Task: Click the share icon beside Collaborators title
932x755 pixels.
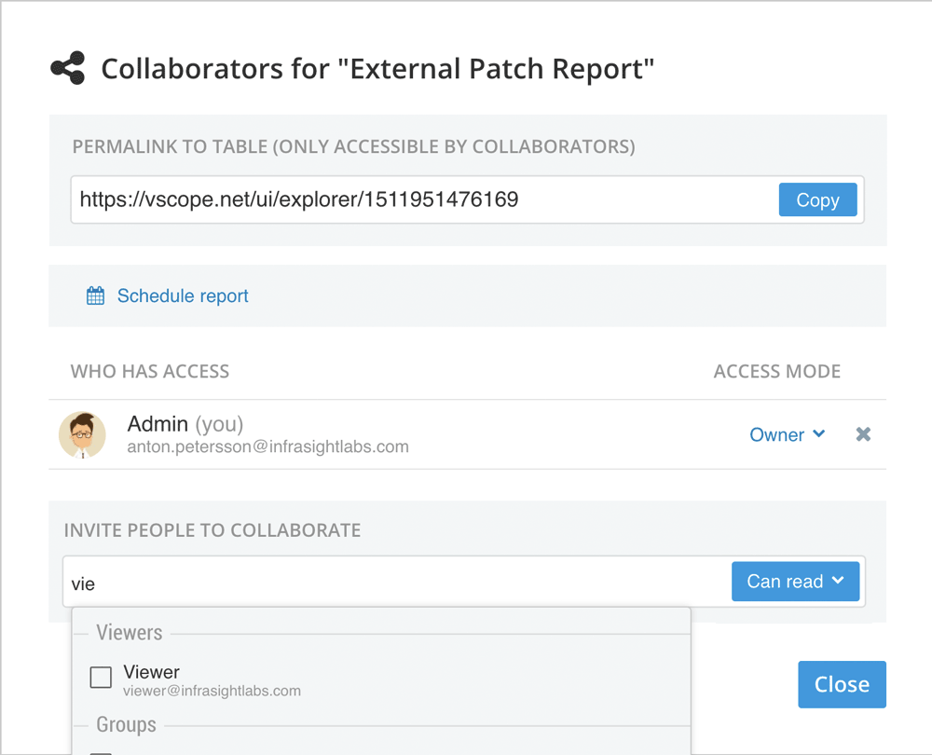Action: 68,68
